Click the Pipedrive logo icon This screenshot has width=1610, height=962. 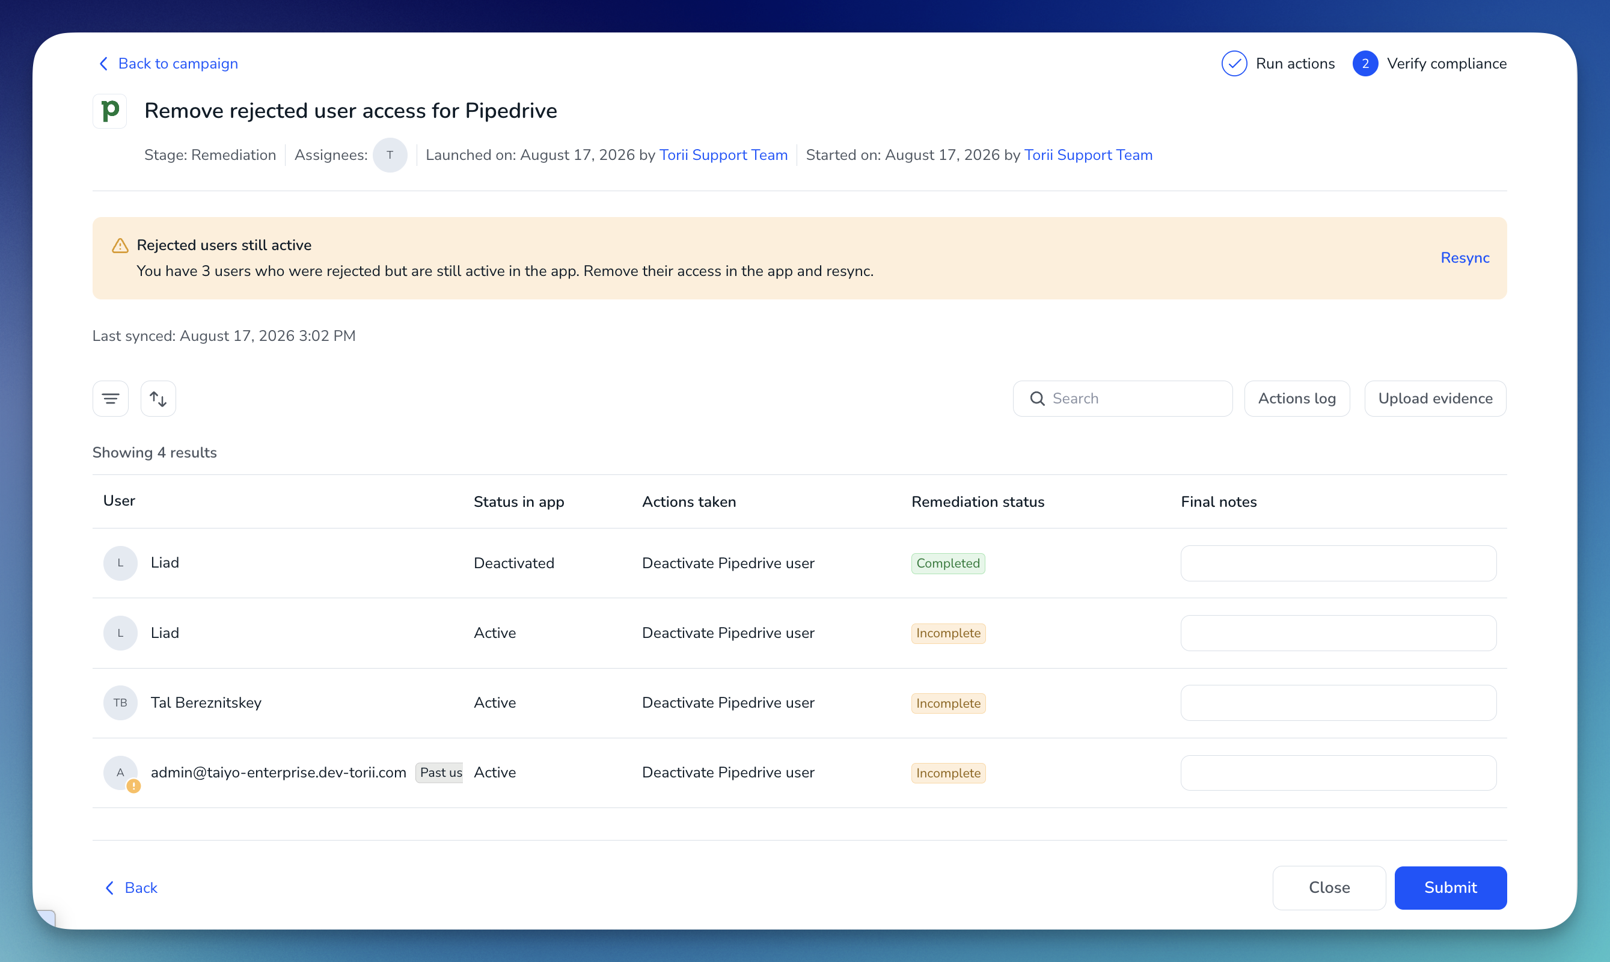(x=110, y=111)
